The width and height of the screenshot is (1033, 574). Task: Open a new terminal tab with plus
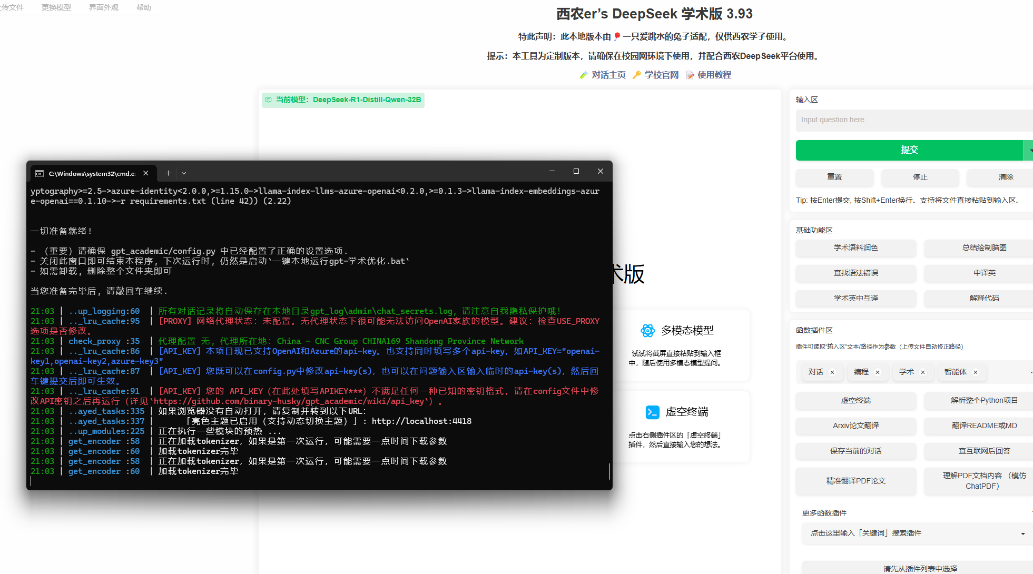coord(168,173)
